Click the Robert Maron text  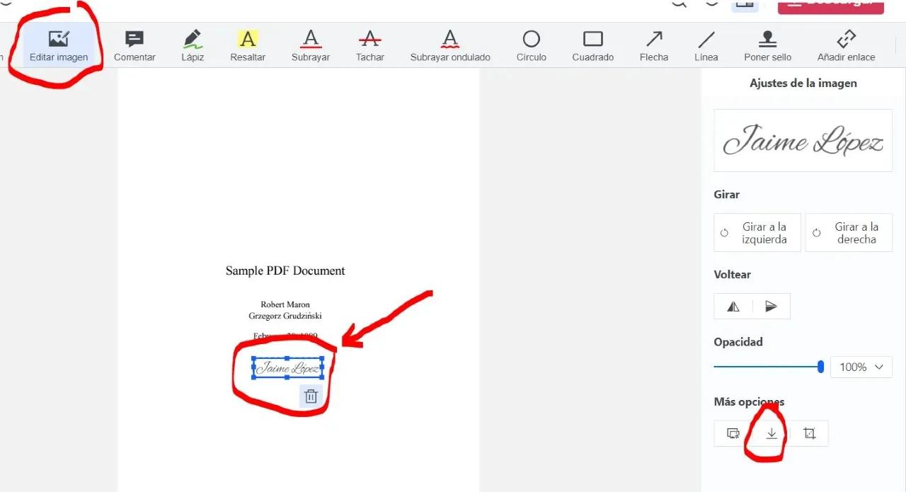point(285,304)
